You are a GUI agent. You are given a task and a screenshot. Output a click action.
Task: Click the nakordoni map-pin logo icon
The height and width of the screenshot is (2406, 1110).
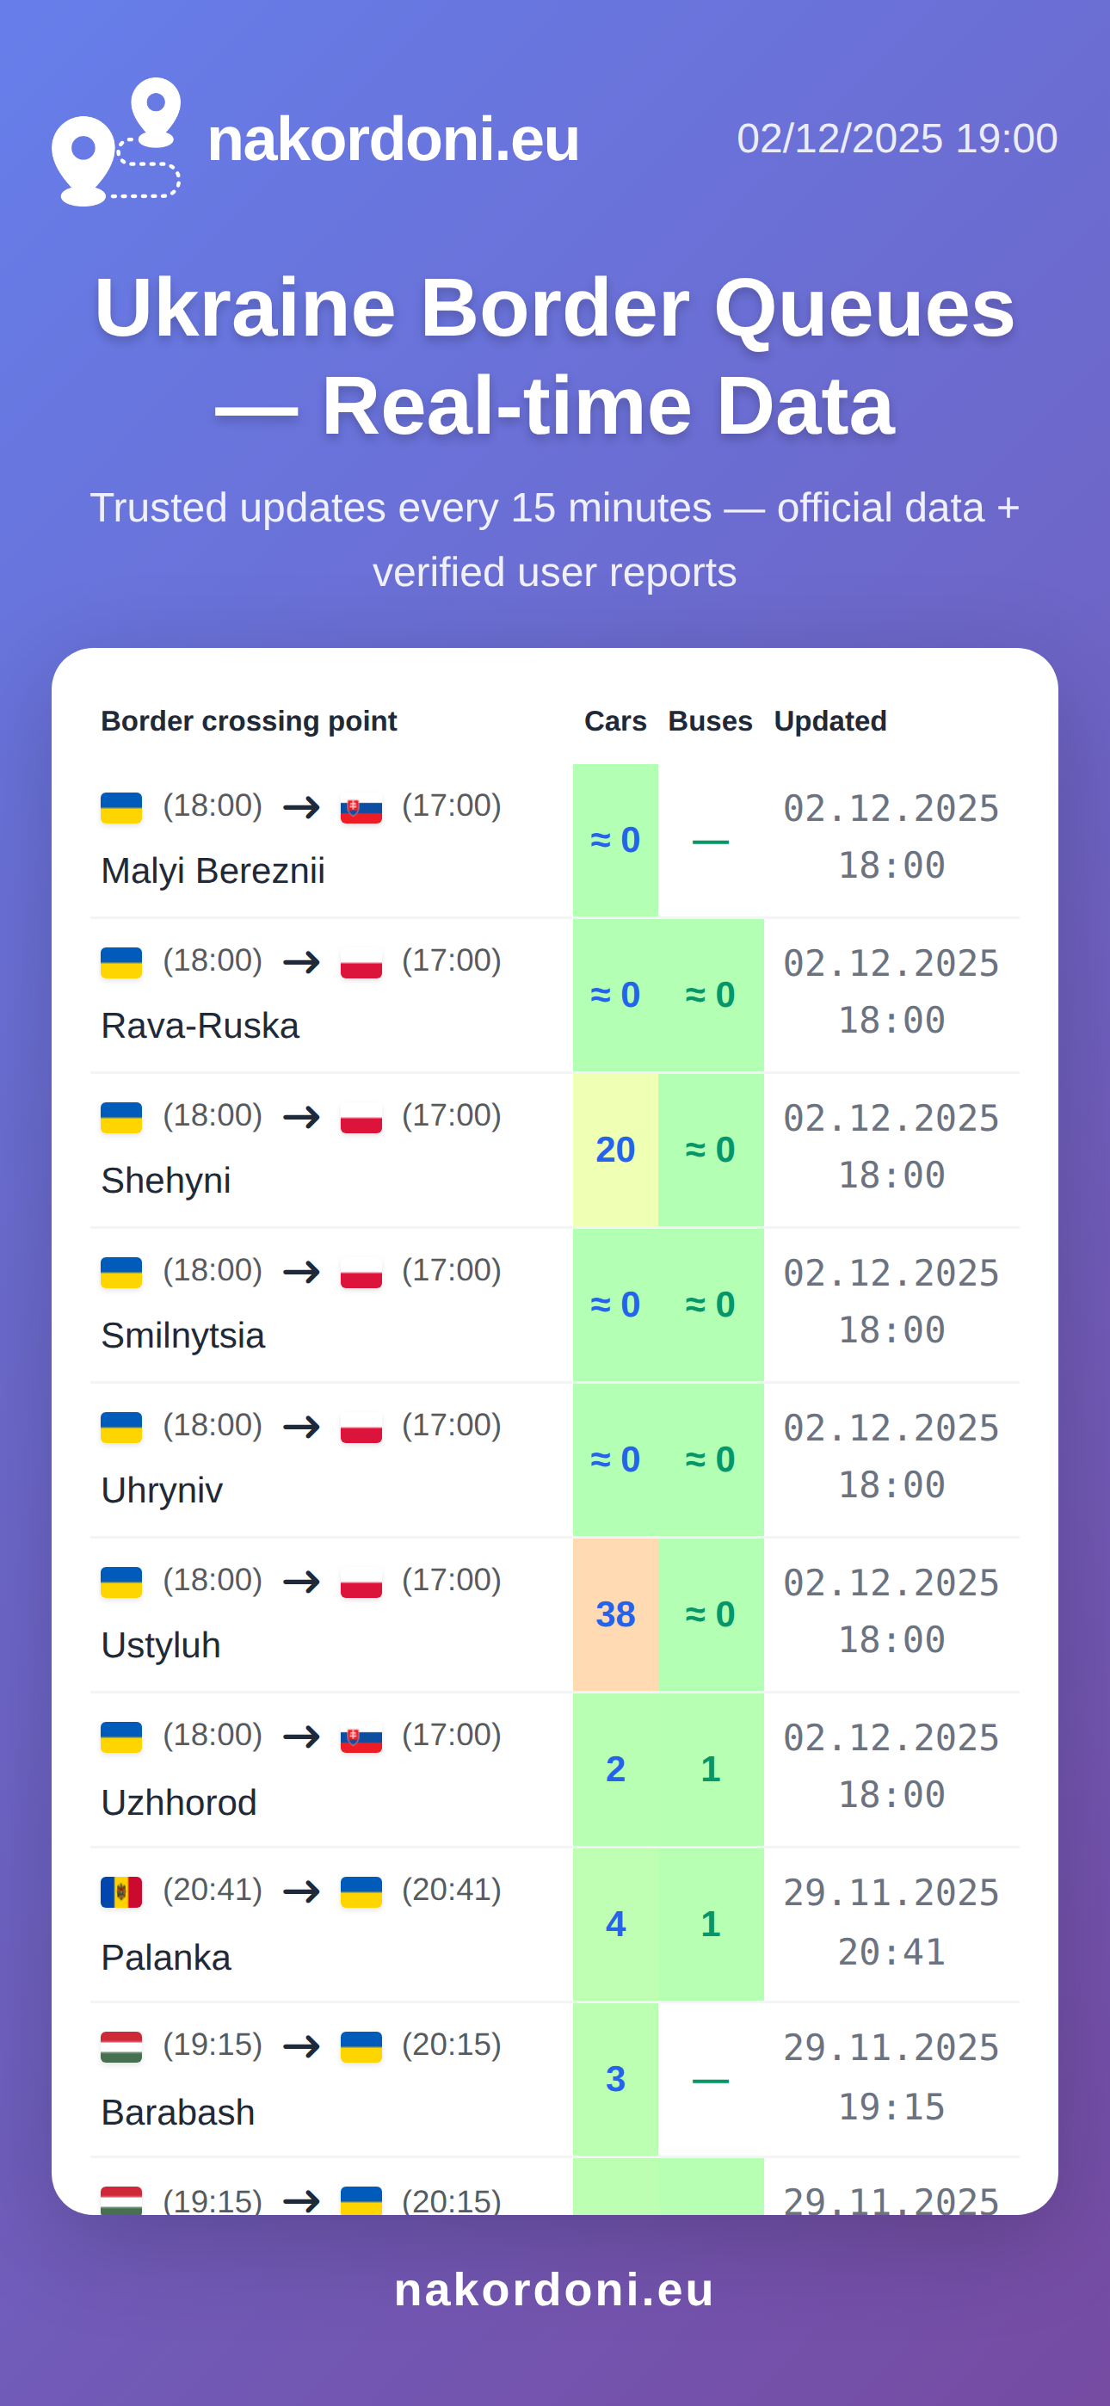point(116,141)
